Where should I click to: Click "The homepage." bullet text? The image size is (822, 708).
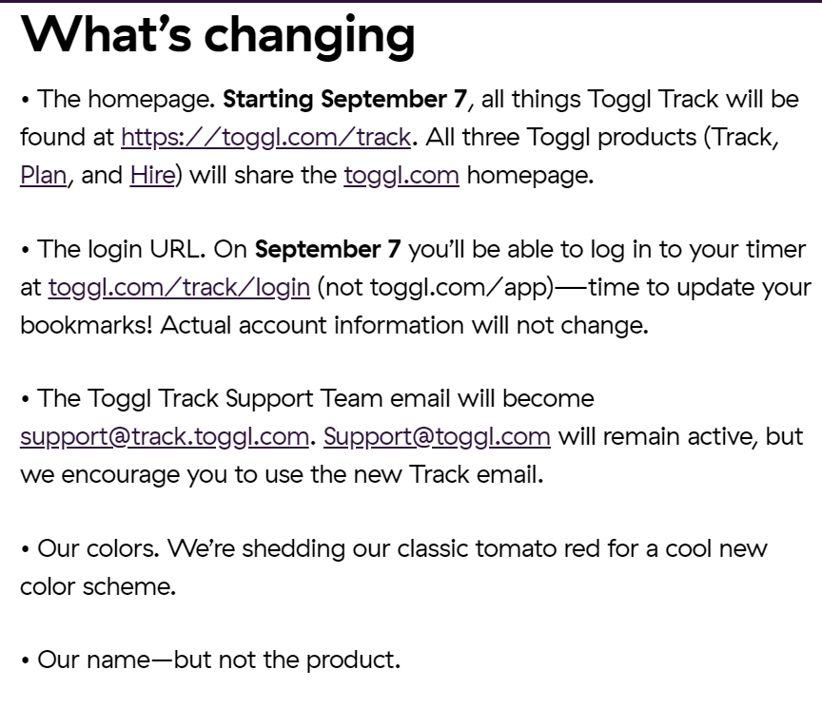click(127, 100)
